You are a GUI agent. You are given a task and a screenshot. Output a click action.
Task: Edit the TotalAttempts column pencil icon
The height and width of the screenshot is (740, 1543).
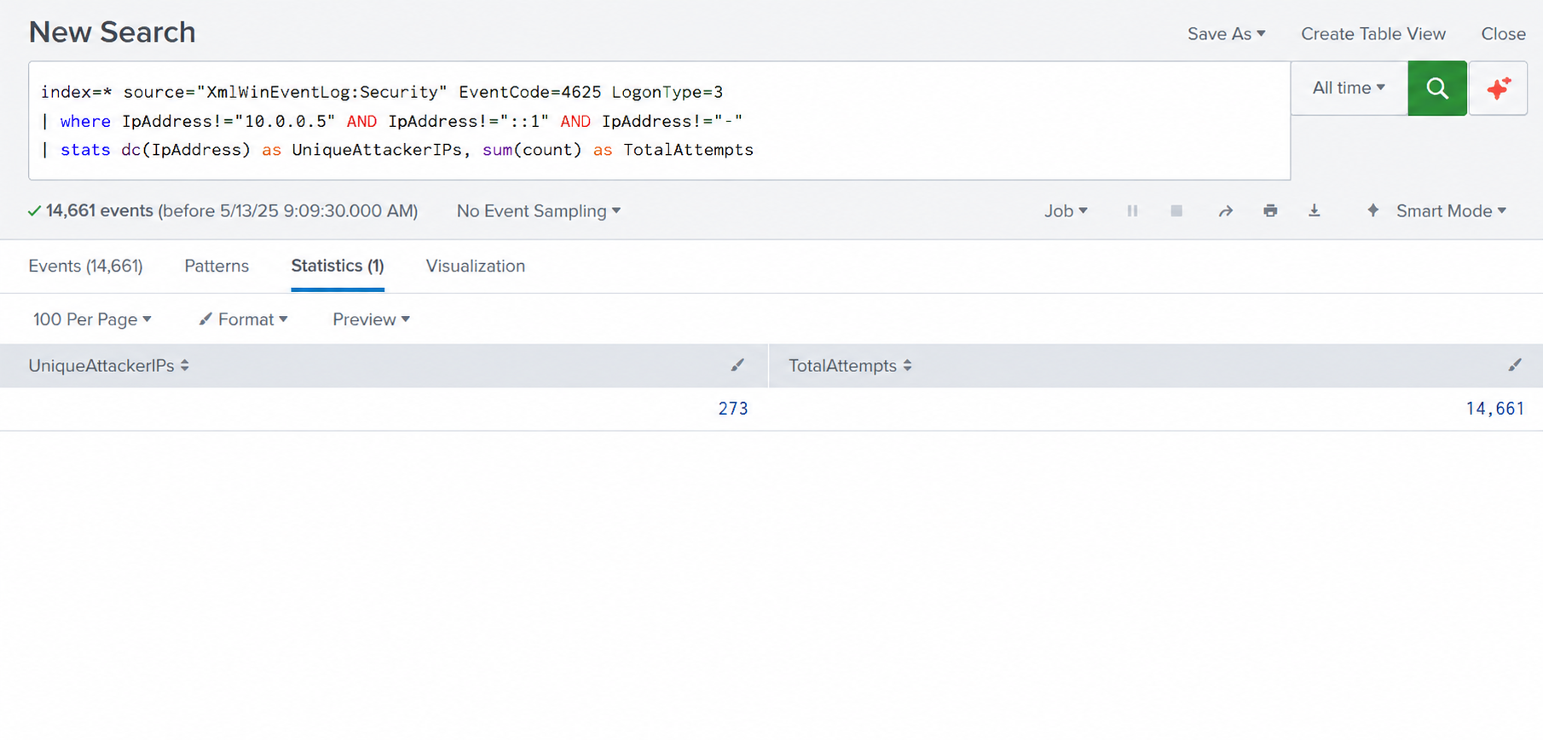point(1515,365)
